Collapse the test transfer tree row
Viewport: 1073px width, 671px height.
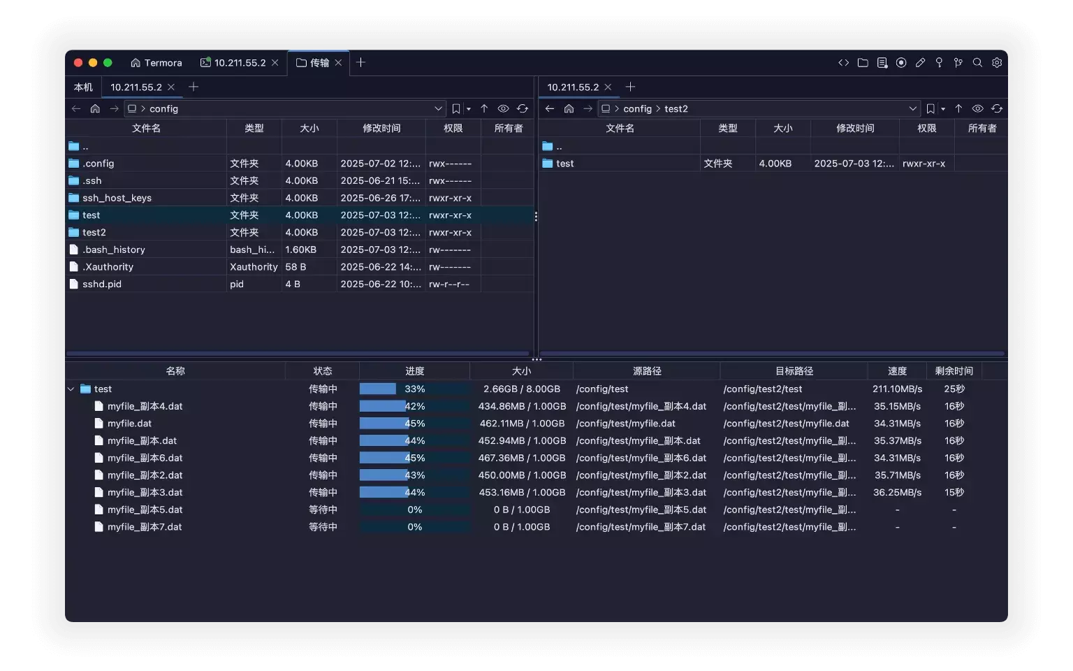coord(71,389)
